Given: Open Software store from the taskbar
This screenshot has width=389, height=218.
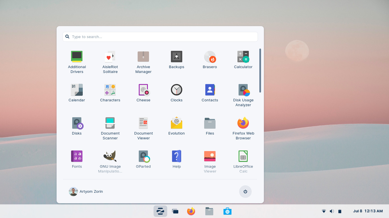Looking at the screenshot, I should [x=227, y=211].
